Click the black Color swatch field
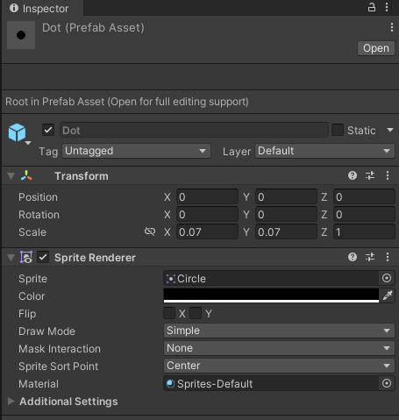This screenshot has width=399, height=420. 271,295
